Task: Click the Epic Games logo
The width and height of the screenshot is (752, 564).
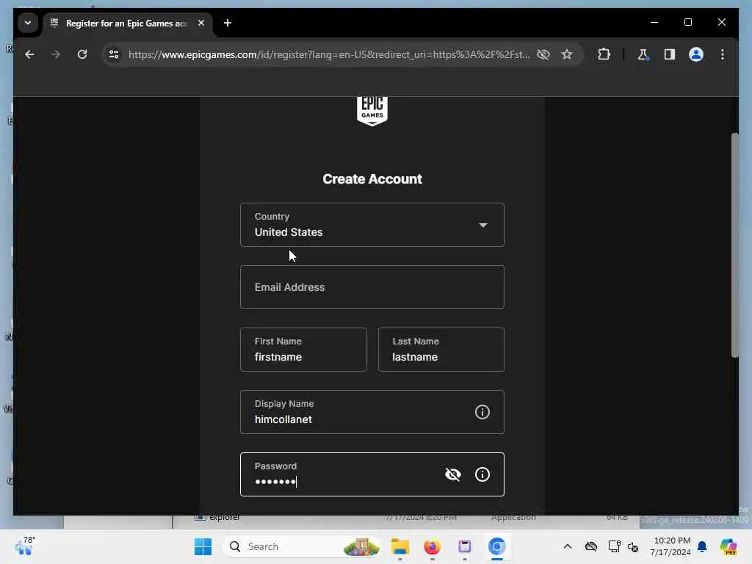Action: pos(372,112)
